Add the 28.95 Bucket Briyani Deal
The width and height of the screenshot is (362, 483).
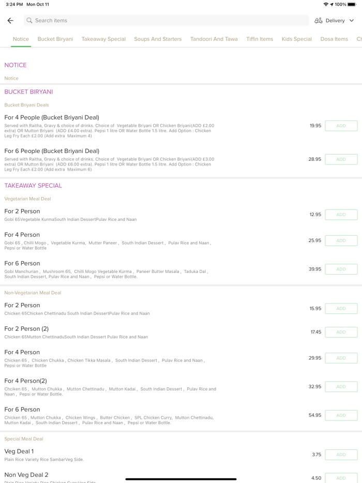coord(341,159)
